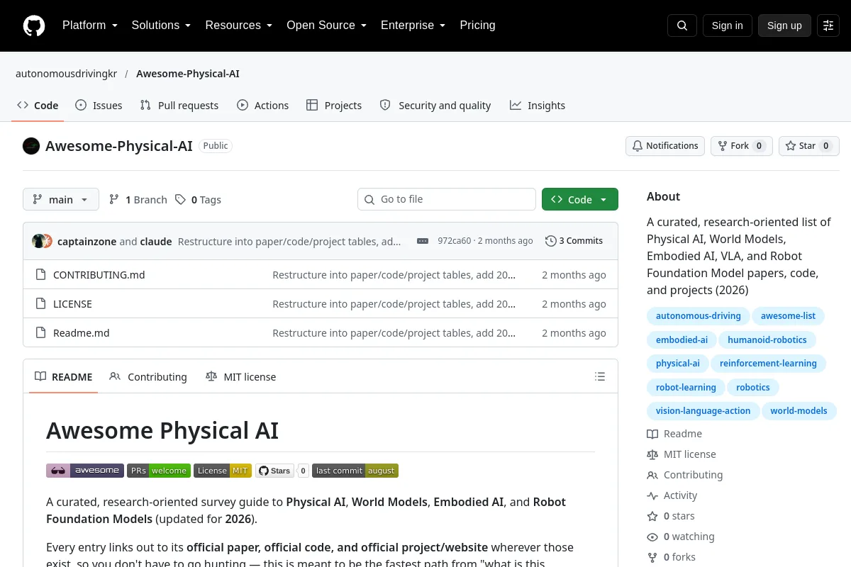Open the main branch selector
Viewport: 851px width, 567px height.
(x=61, y=200)
